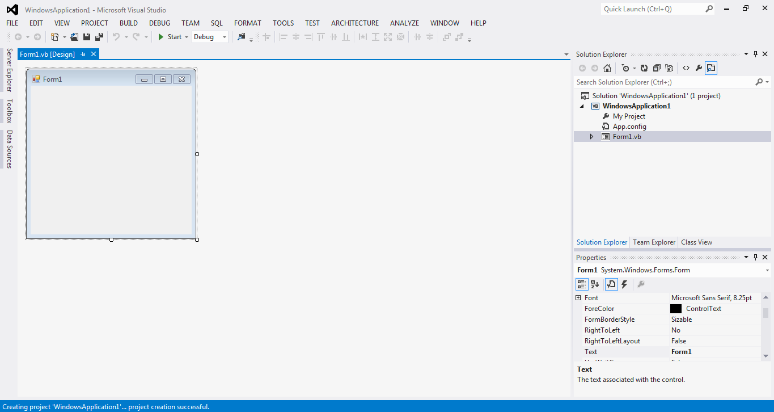
Task: Open the Properties object selector dropdown
Action: click(767, 270)
